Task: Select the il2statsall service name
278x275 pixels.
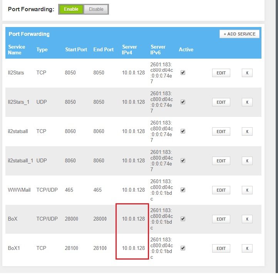Action: [x=18, y=131]
